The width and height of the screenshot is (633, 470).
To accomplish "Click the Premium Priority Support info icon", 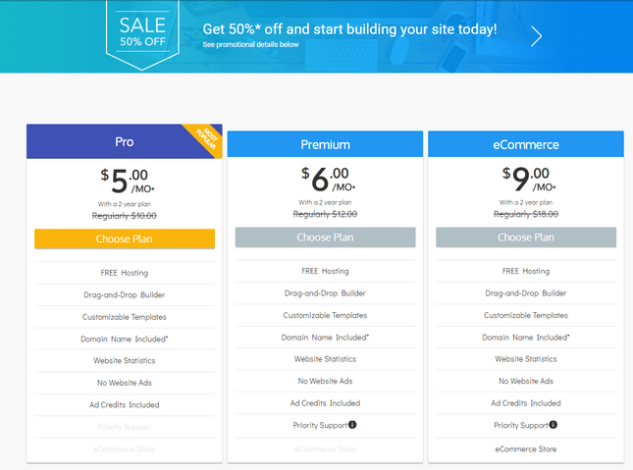I will 352,425.
